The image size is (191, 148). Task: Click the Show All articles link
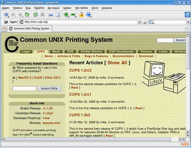click(x=117, y=63)
